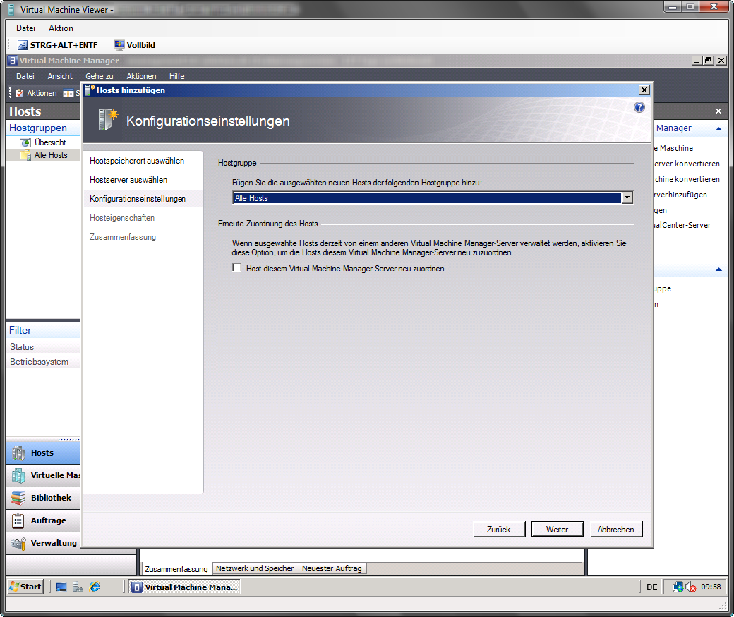Open the Virtuelle Maschinen view

[x=43, y=475]
